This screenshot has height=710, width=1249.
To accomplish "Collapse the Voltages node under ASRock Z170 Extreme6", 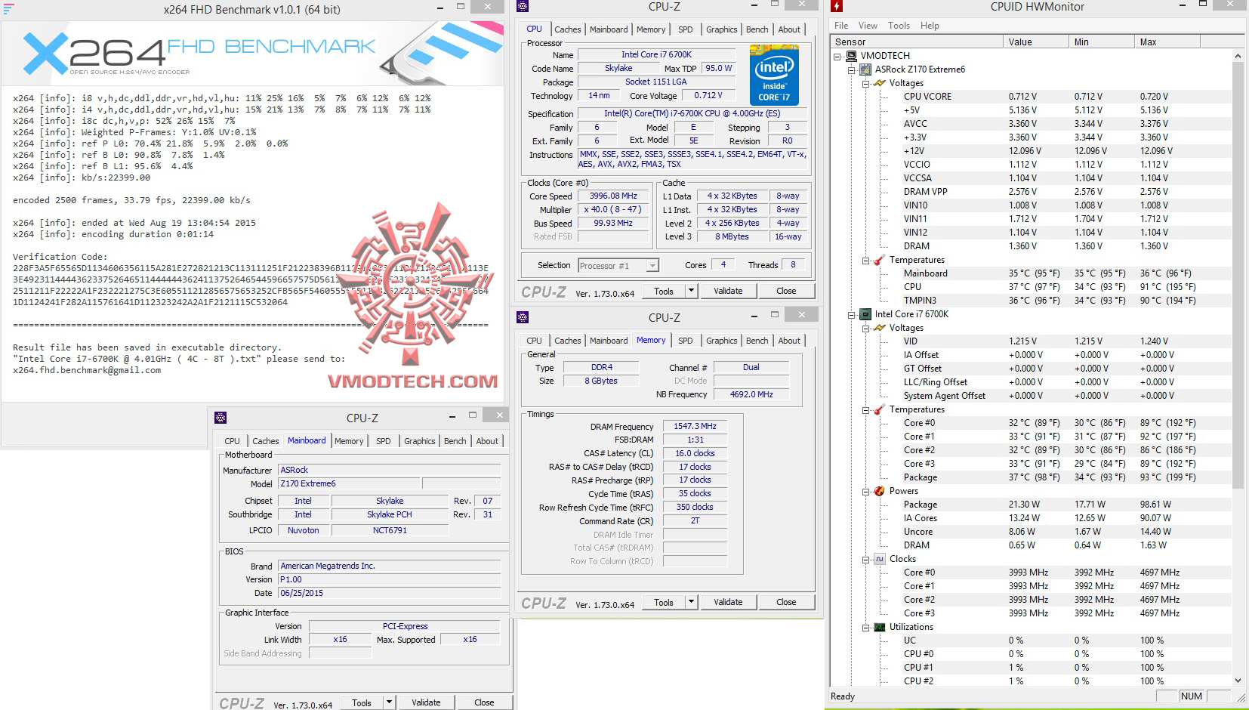I will [x=866, y=83].
